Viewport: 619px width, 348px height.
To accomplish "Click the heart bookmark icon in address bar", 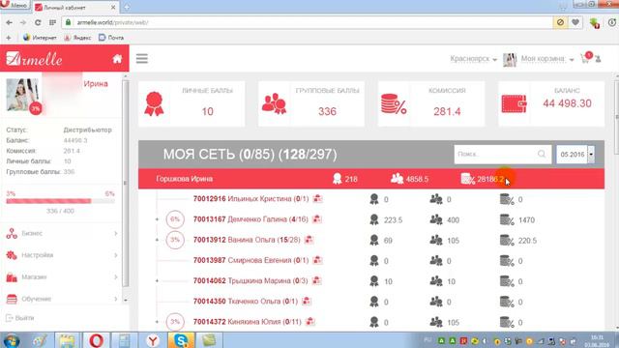I will coord(575,22).
